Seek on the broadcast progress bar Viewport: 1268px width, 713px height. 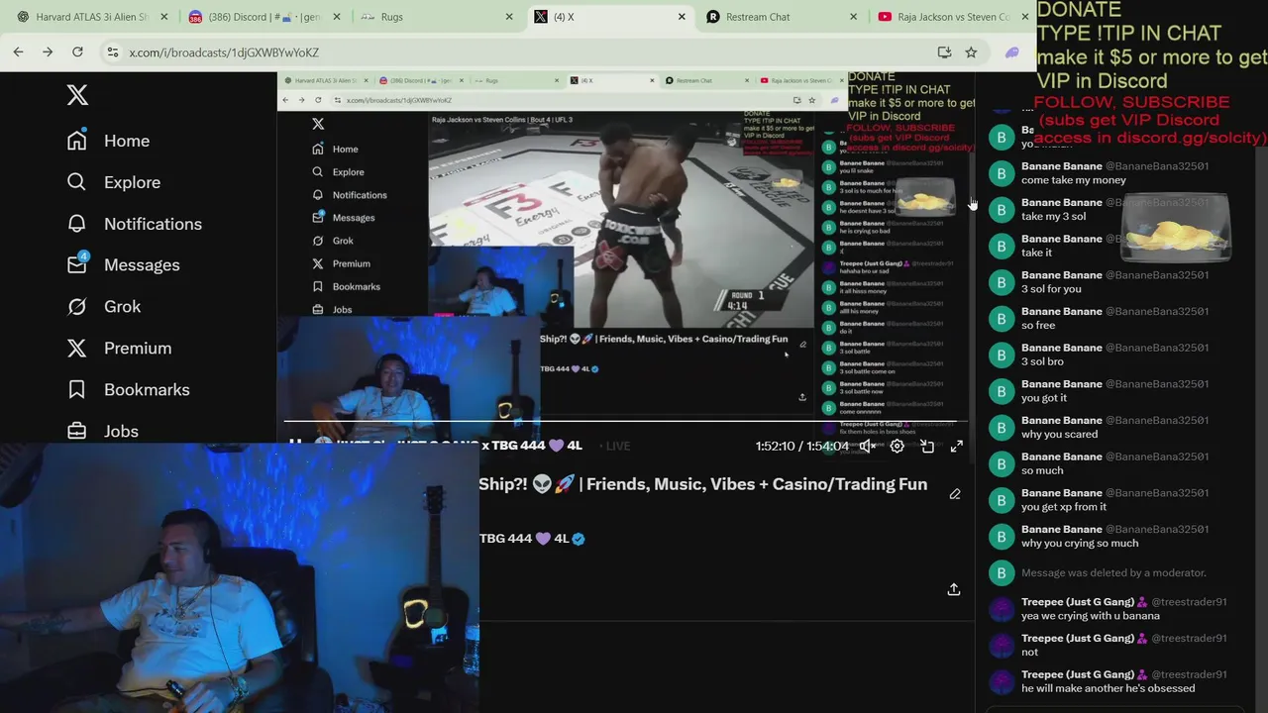(624, 422)
